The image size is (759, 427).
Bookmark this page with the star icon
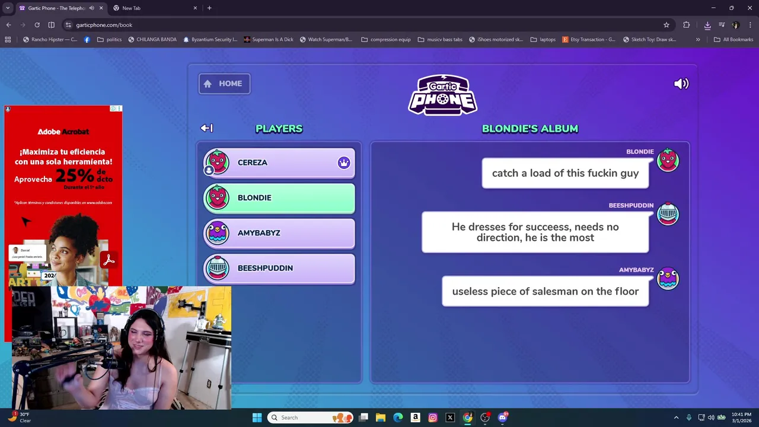click(x=666, y=25)
